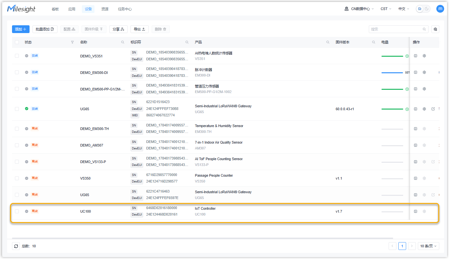Select the DEMO_EM300-DI row checkbox
Viewport: 449px width, 259px height.
pyautogui.click(x=17, y=72)
